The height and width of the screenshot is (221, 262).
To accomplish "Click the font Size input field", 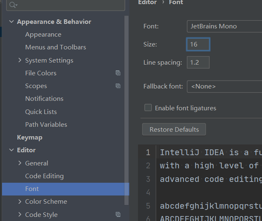I will [x=198, y=44].
